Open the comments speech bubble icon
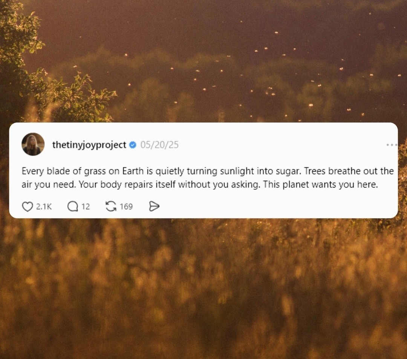 [73, 207]
